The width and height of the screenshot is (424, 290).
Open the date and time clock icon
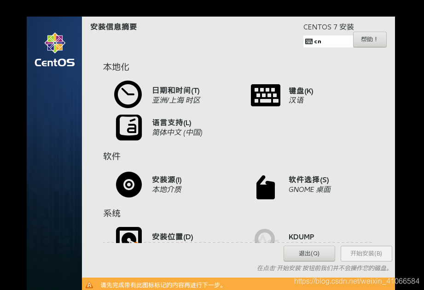(128, 94)
